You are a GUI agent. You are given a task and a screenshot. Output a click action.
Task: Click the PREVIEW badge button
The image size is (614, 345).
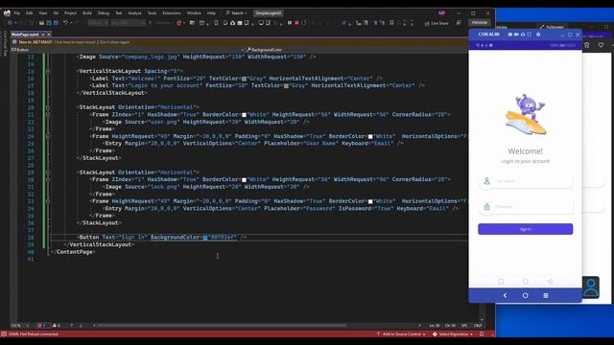tap(480, 23)
